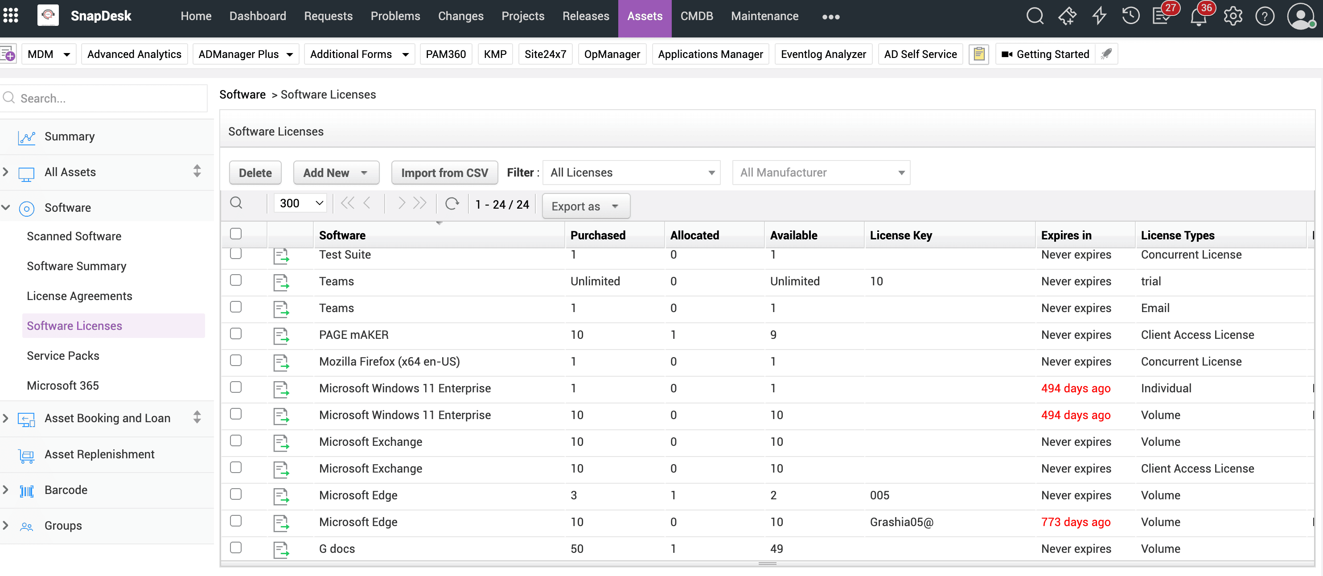Check Microsoft Edge 005 row checkbox
The width and height of the screenshot is (1323, 576).
[236, 494]
